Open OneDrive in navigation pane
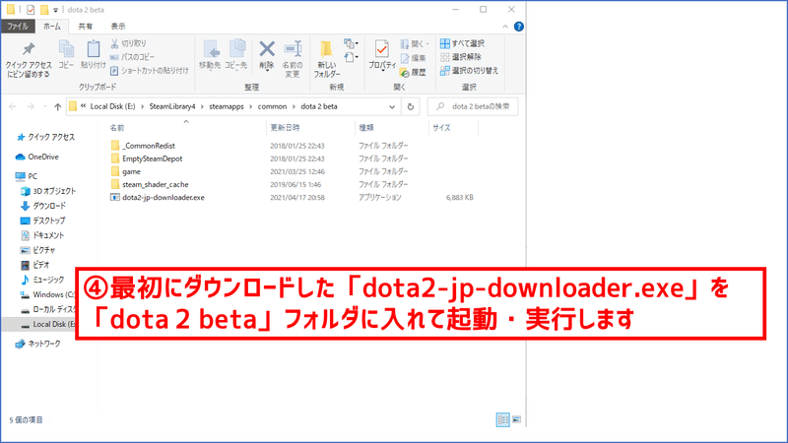Screen dimensions: 788x443 pos(37,158)
